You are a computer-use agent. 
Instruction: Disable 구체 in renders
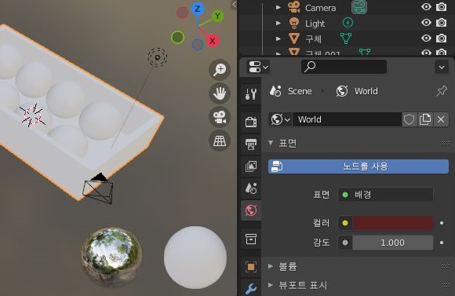click(442, 38)
